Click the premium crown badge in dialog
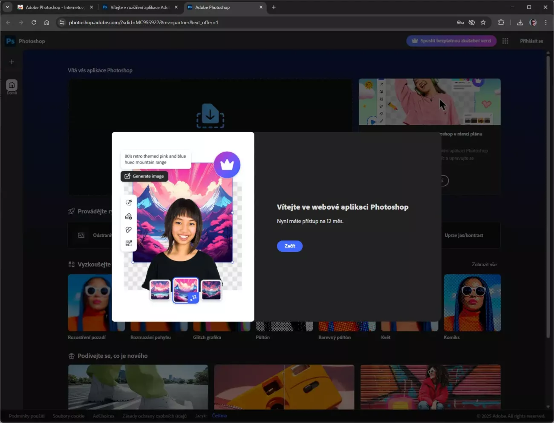 227,164
